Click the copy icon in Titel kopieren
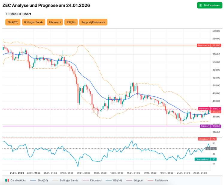 [x=200, y=6]
